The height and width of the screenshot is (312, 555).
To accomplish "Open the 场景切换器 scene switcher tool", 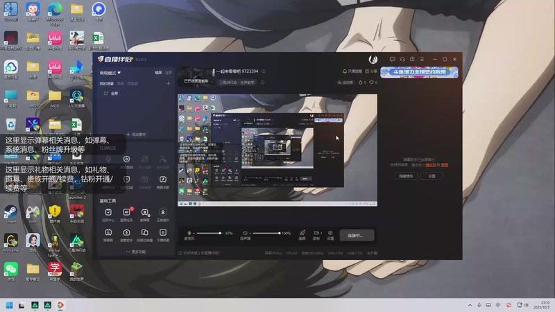I will [x=145, y=235].
